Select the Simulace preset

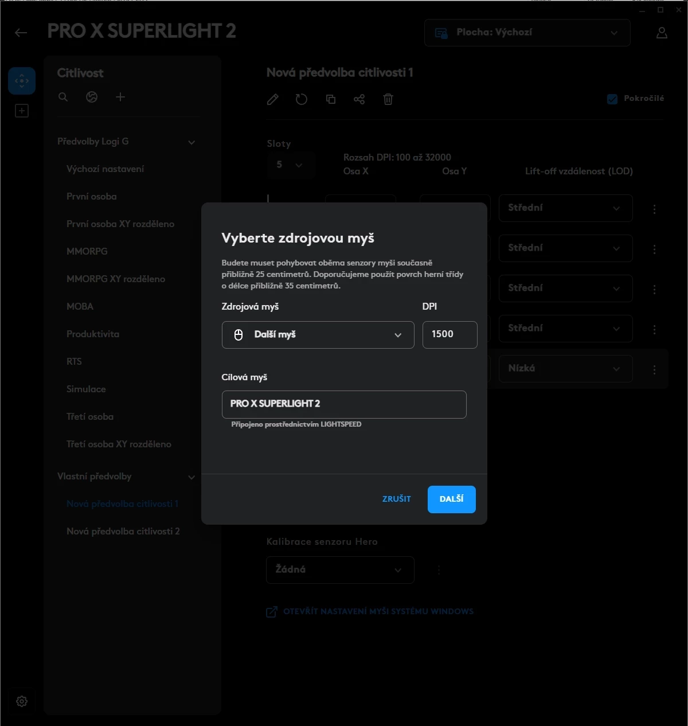[x=86, y=389]
